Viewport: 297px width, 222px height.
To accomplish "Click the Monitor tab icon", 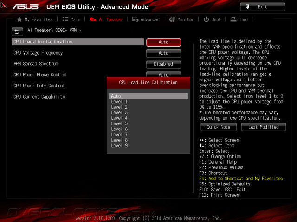I will point(172,19).
